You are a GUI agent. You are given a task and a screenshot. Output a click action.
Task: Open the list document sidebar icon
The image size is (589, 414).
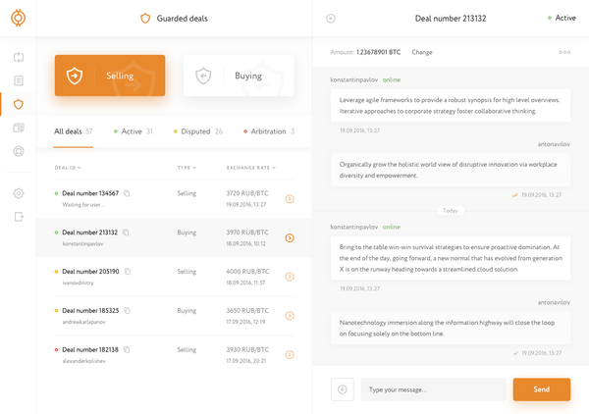[x=19, y=80]
